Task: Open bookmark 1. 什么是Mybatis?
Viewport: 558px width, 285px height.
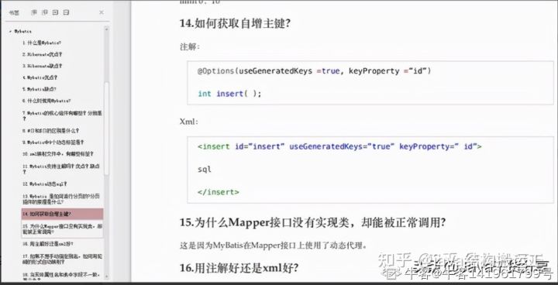Action: [x=42, y=43]
